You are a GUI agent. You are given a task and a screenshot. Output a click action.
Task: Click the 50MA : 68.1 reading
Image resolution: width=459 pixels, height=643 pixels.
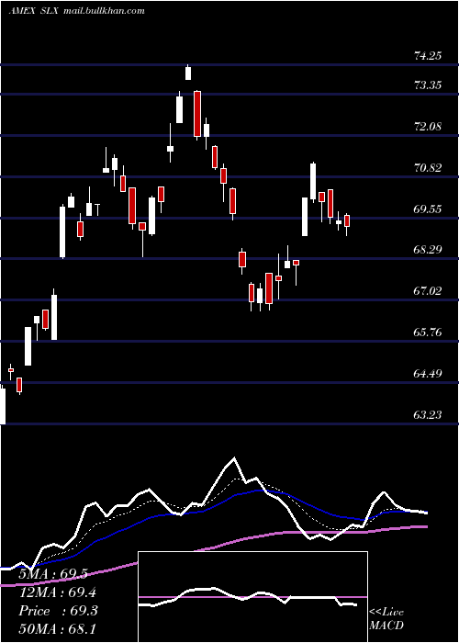(x=58, y=628)
